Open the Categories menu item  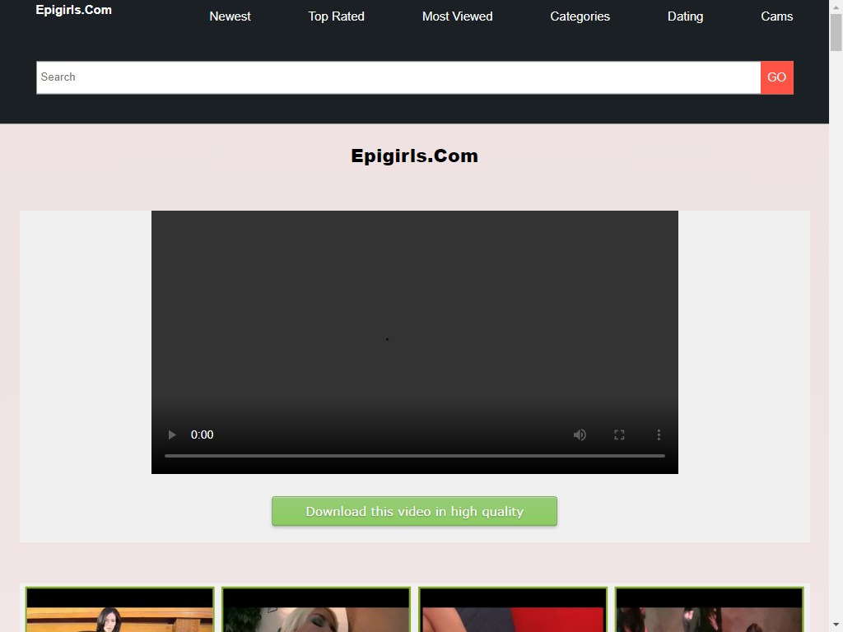580,16
